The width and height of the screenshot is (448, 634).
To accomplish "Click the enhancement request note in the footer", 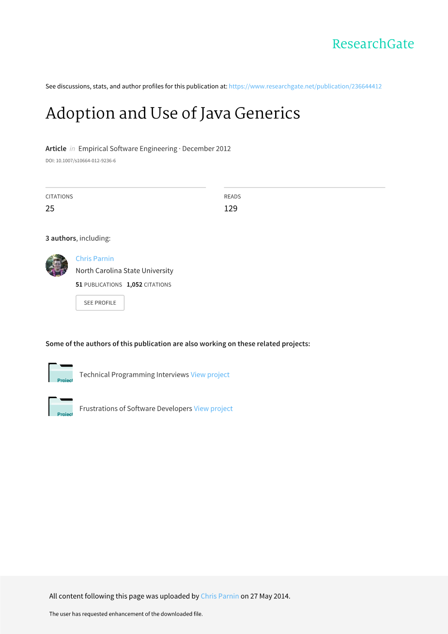I will point(126,614).
